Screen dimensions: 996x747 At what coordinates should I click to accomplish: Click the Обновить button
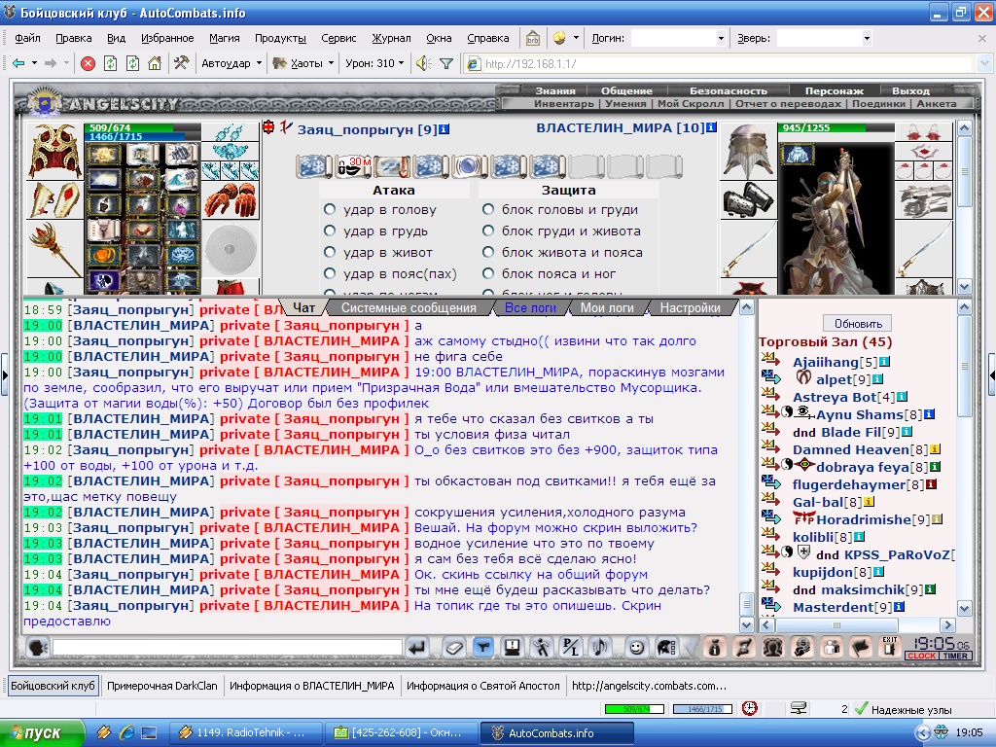coord(858,323)
